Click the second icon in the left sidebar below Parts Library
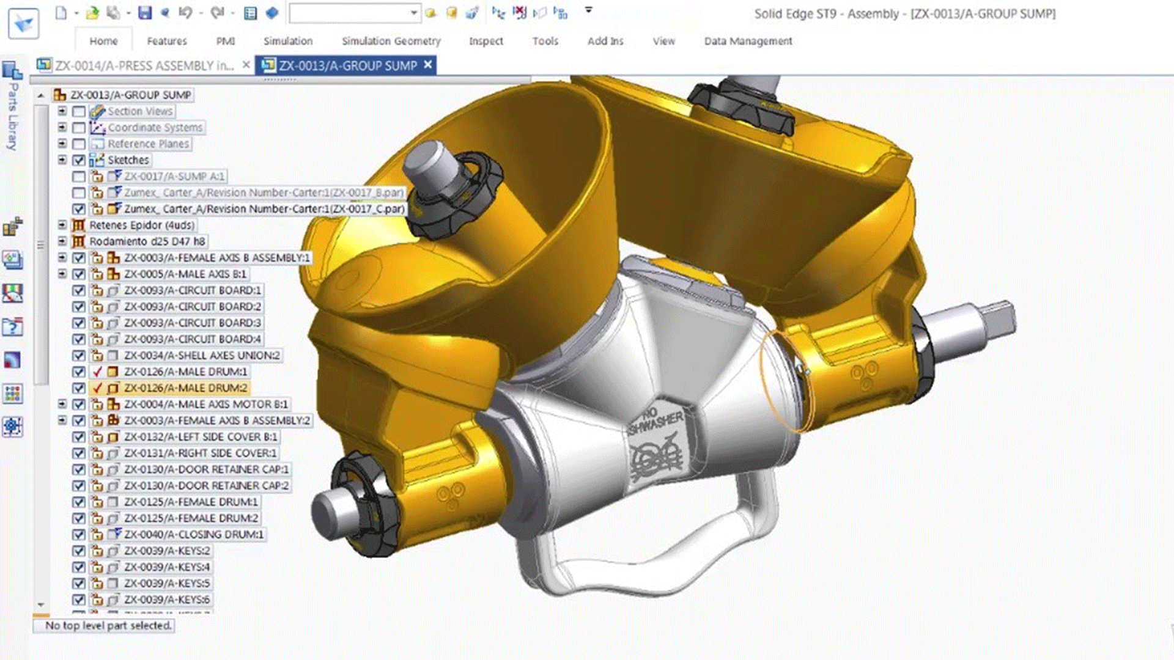1174x660 pixels. pyautogui.click(x=12, y=260)
